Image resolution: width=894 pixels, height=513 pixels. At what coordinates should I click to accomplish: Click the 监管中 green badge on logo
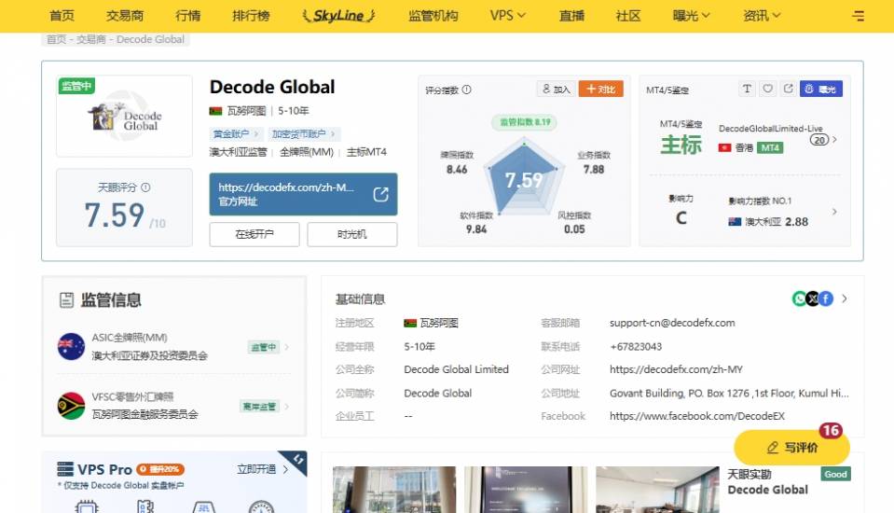click(76, 86)
